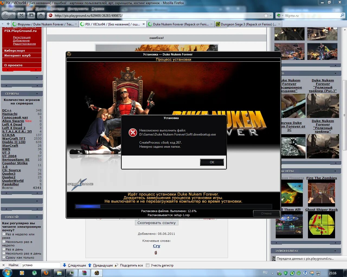Switch to Duke Nukem Forever Repack tab
Viewport: 347px width, 277px height.
[181, 24]
